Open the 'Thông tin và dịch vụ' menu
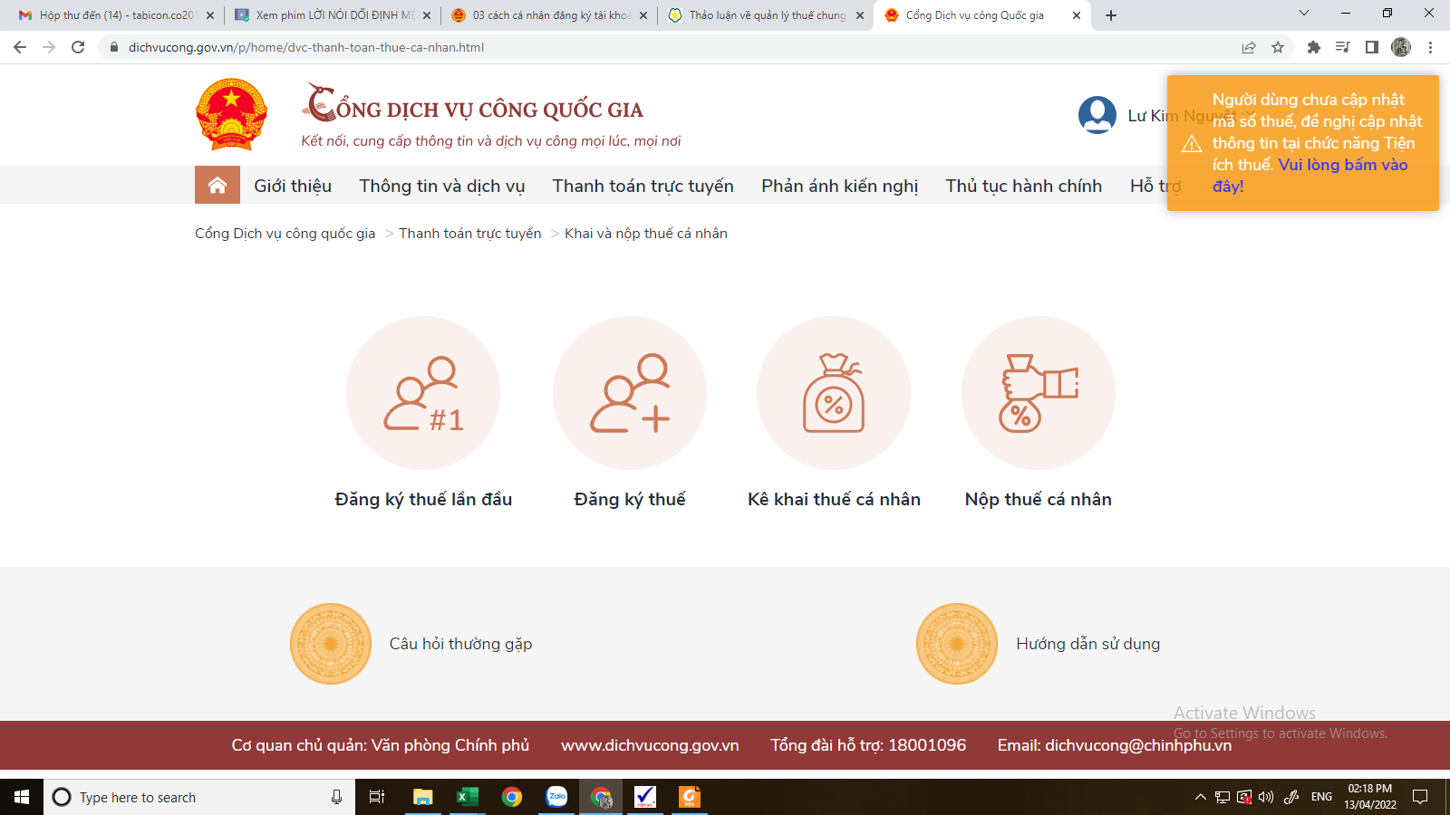The height and width of the screenshot is (815, 1450). click(441, 186)
